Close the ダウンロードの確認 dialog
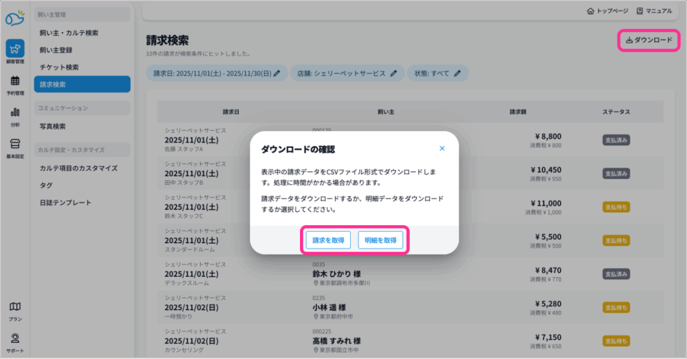The image size is (687, 359). 441,149
